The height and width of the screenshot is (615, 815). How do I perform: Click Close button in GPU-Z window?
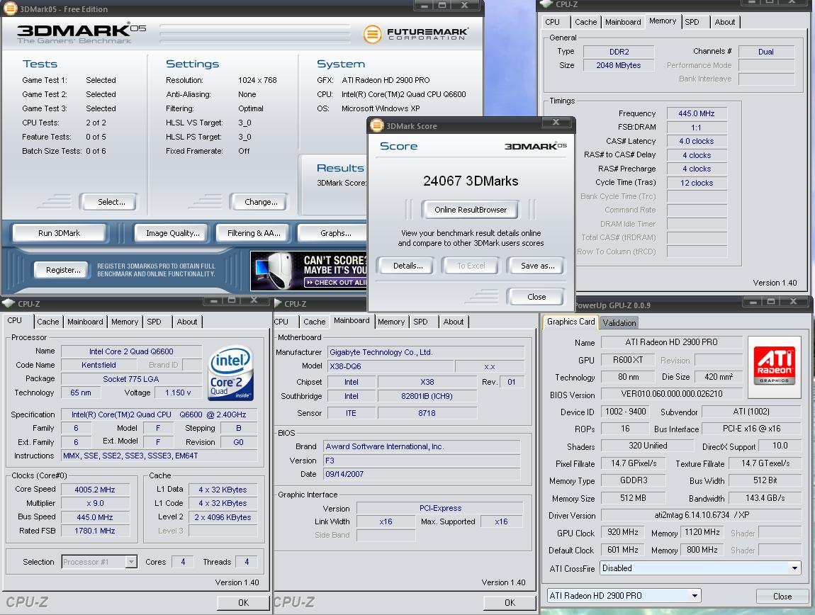[782, 597]
